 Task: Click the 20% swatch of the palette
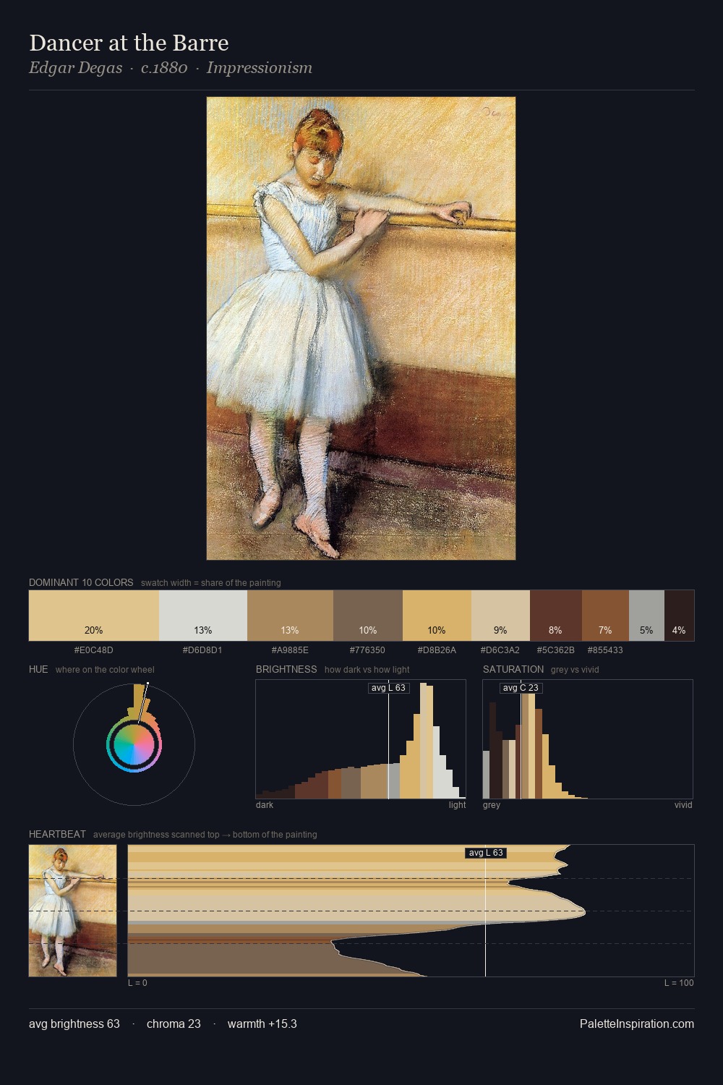(94, 616)
